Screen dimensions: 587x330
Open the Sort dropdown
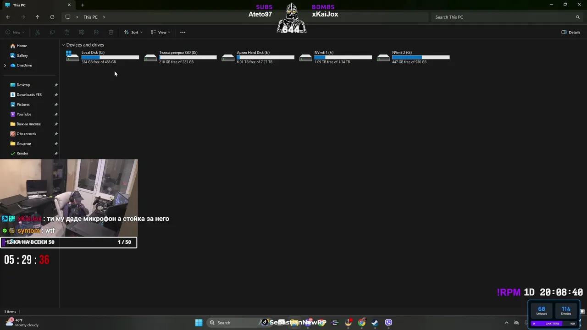[133, 32]
